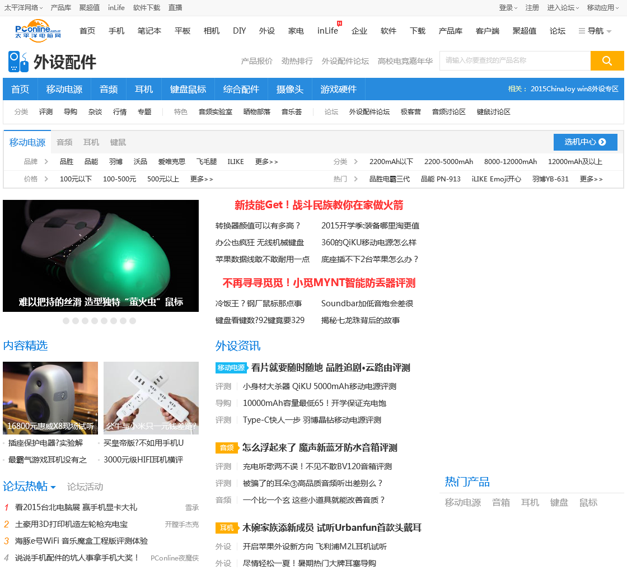The image size is (627, 570).
Task: Open article 怎么浮起来了 魔声新蓝牙防水音箱评测
Action: point(320,447)
